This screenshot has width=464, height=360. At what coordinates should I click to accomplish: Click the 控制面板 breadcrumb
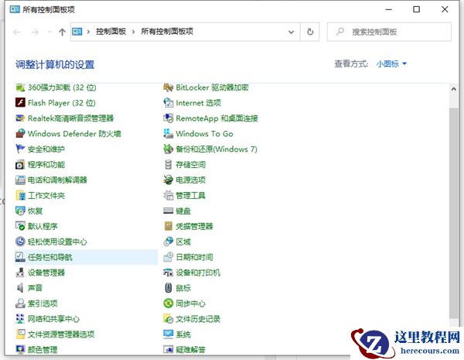[111, 32]
